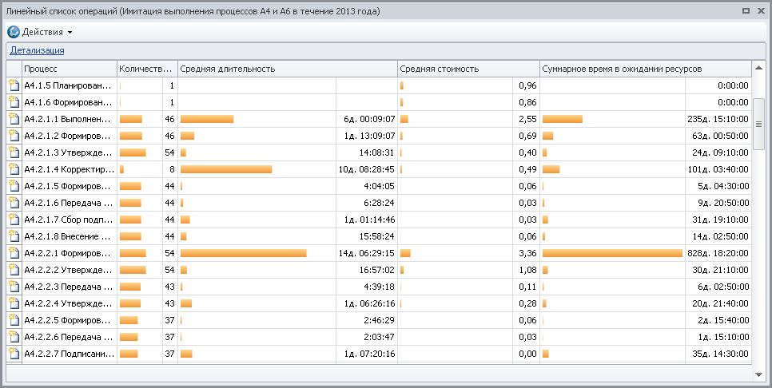Click the document icon for row A4.2.2.7
Image resolution: width=772 pixels, height=388 pixels.
click(13, 354)
